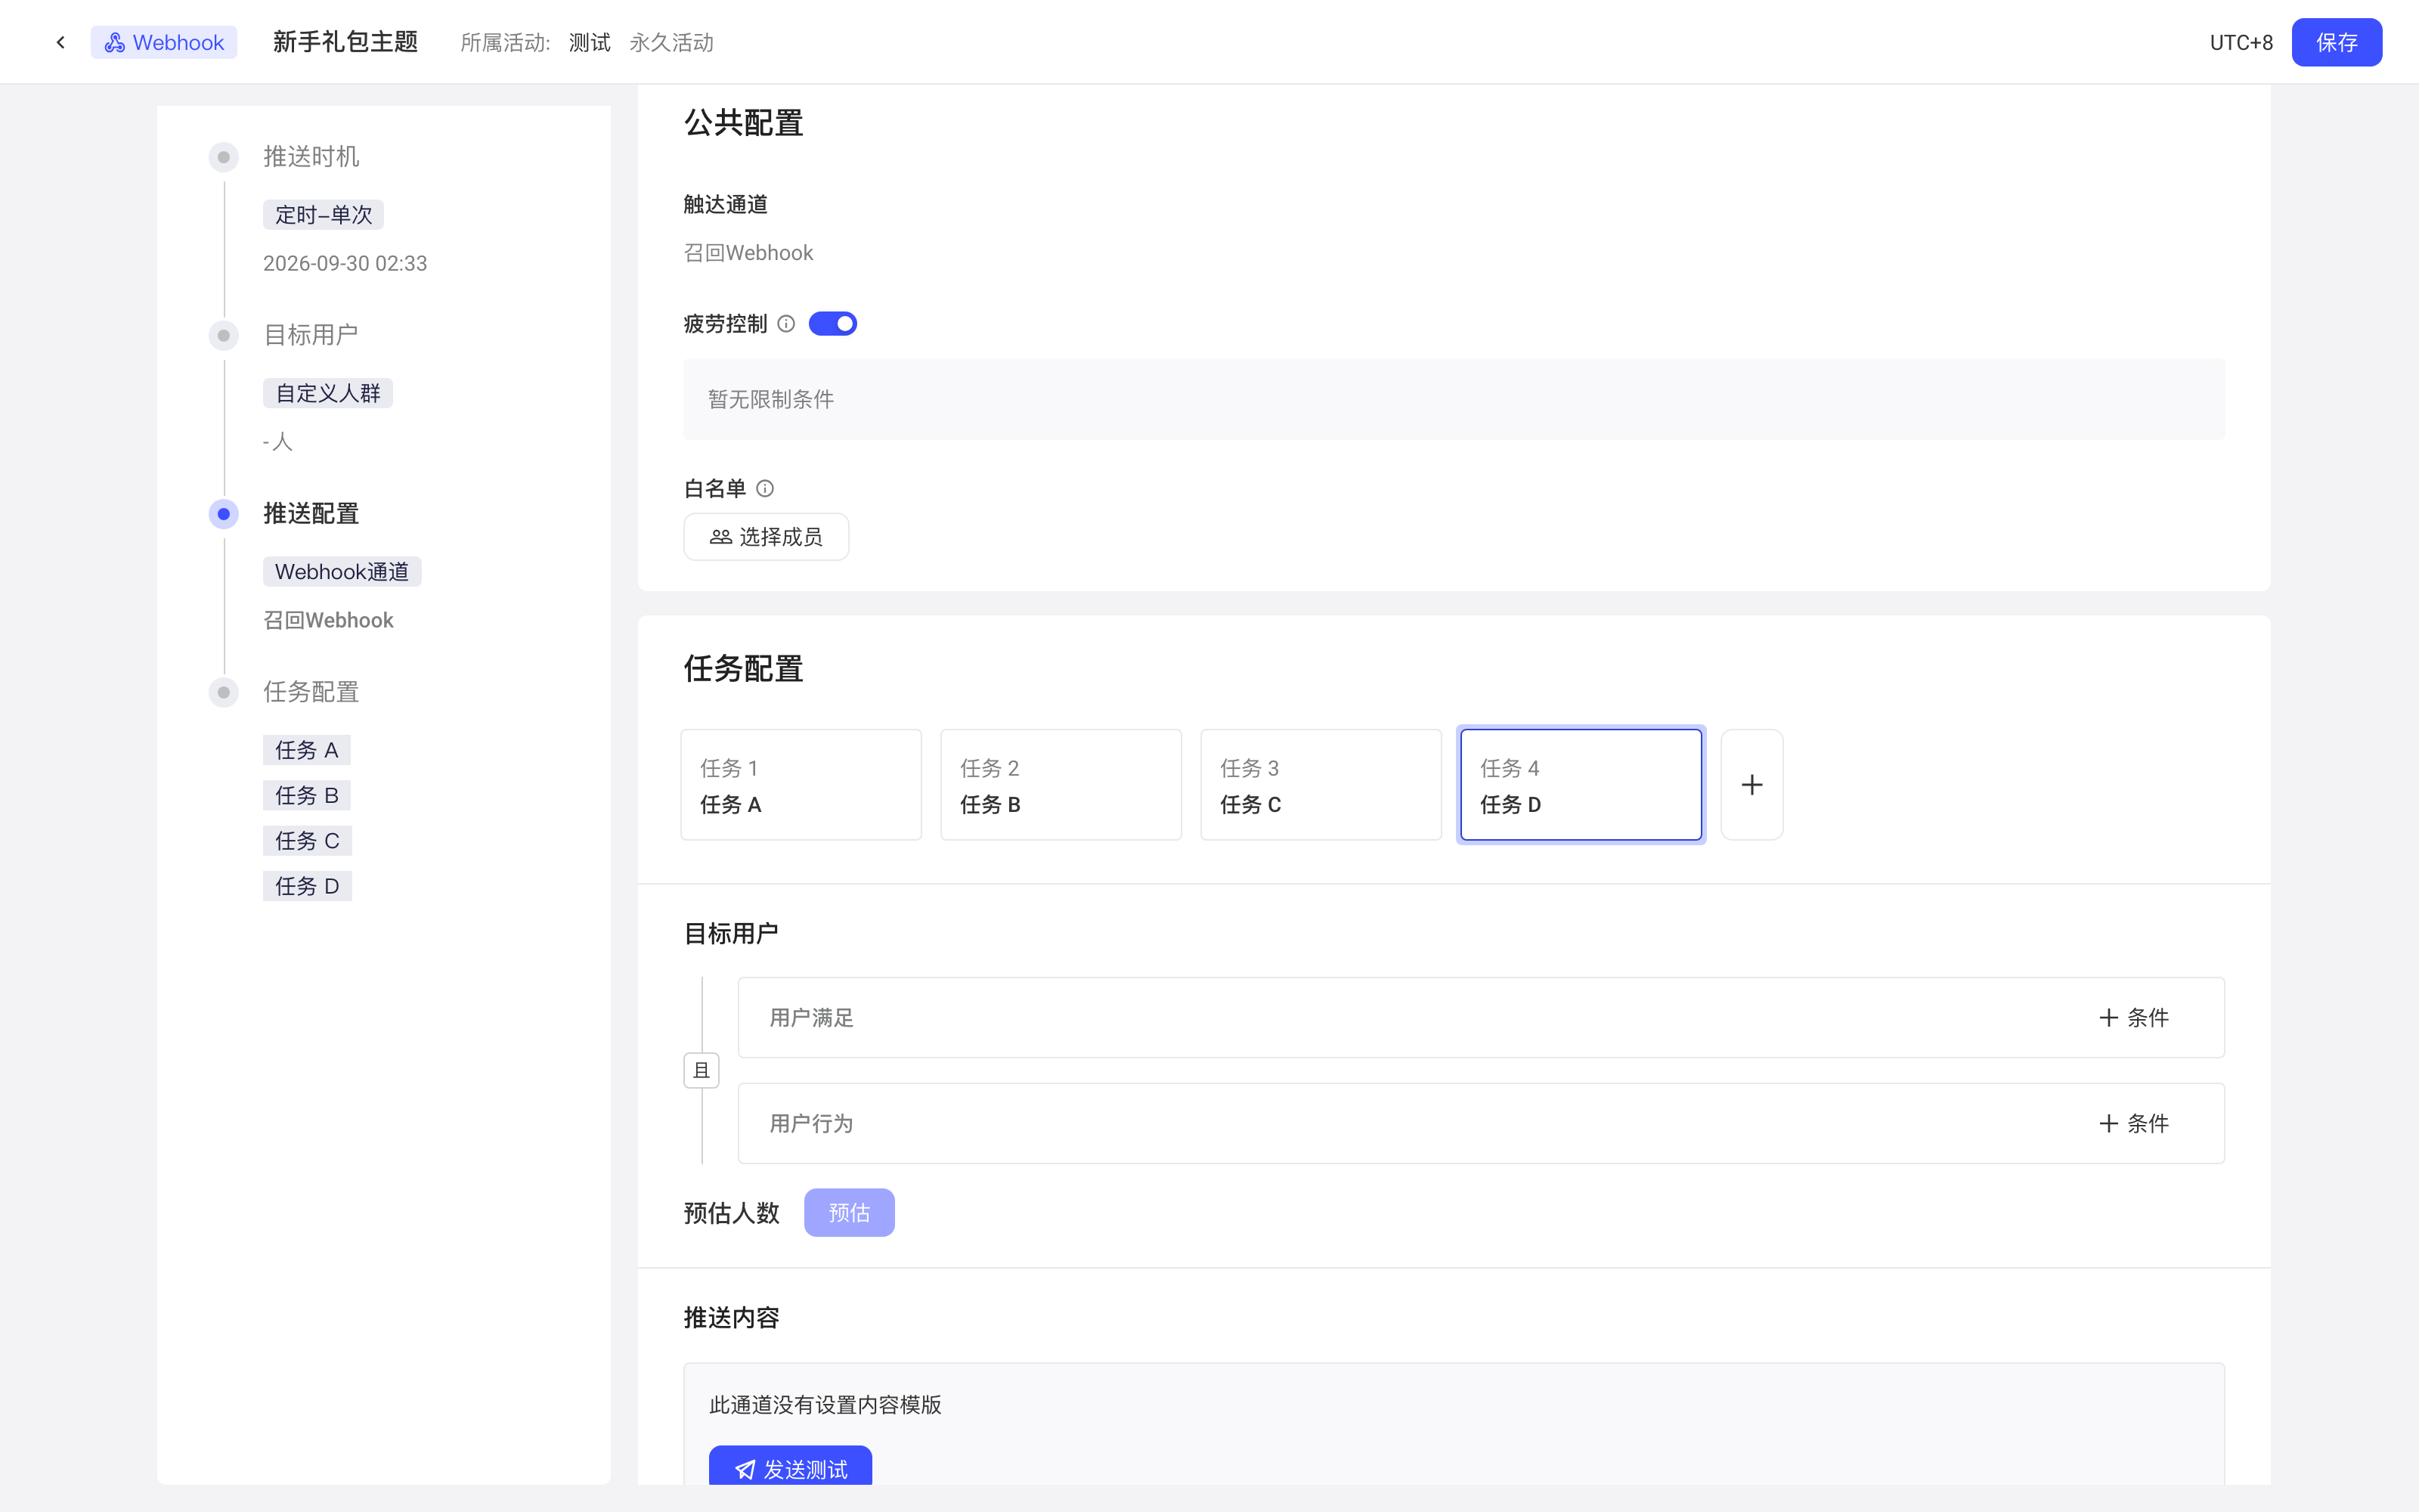Jump to 推送配置 step in sidebar
Image resolution: width=2419 pixels, height=1512 pixels.
(311, 514)
